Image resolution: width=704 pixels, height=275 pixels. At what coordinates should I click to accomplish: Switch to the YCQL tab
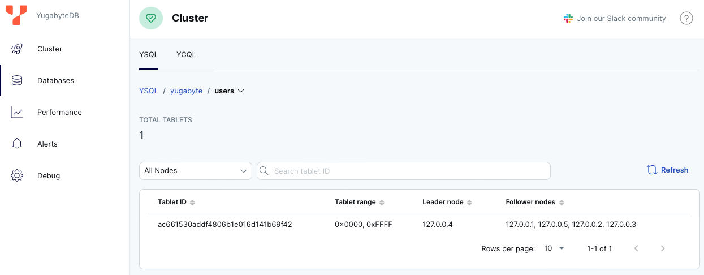coord(186,55)
